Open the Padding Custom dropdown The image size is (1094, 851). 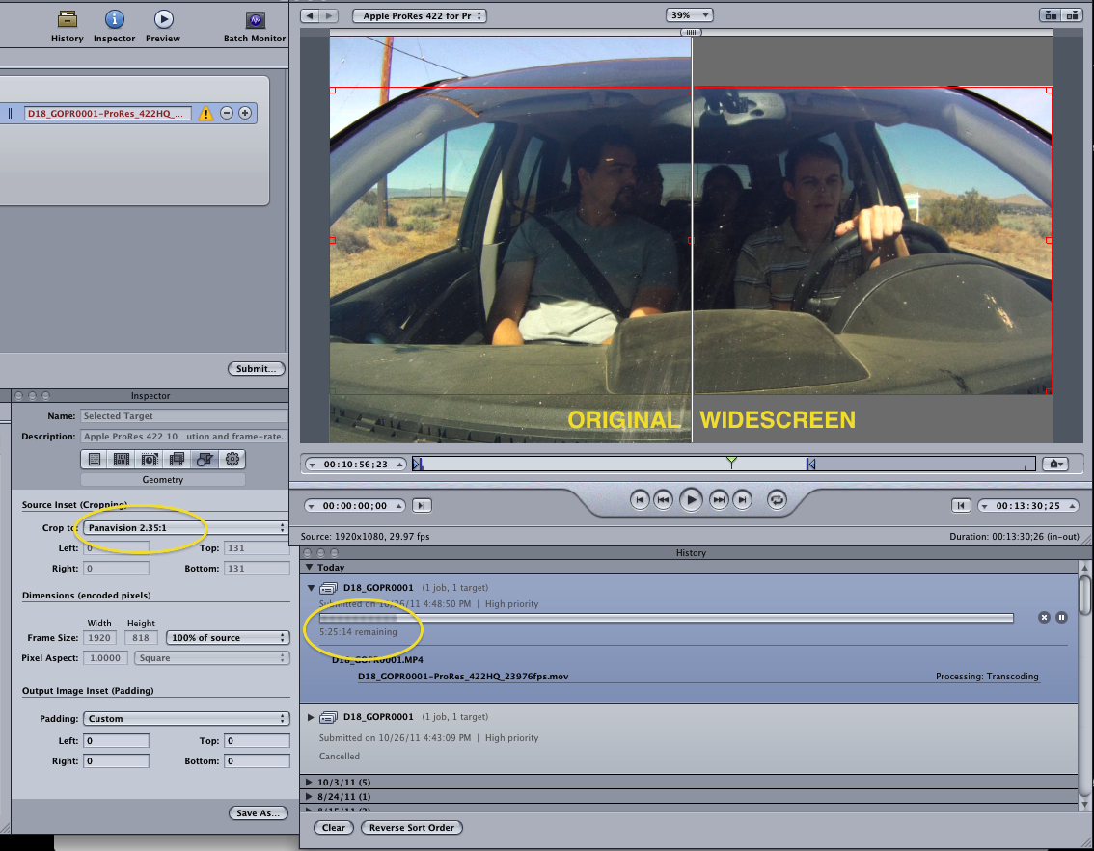185,719
